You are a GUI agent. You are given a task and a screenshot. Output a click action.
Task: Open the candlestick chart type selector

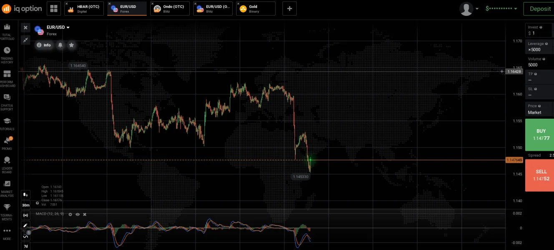click(25, 195)
